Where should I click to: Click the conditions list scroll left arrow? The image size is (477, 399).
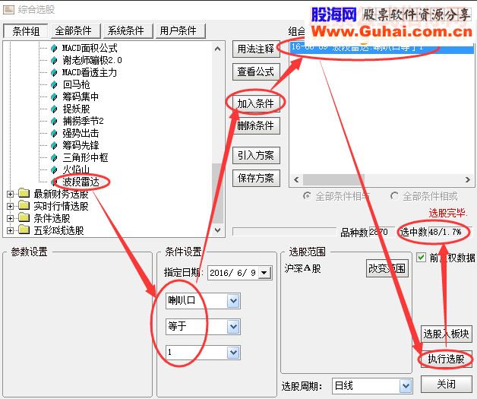[x=296, y=179]
